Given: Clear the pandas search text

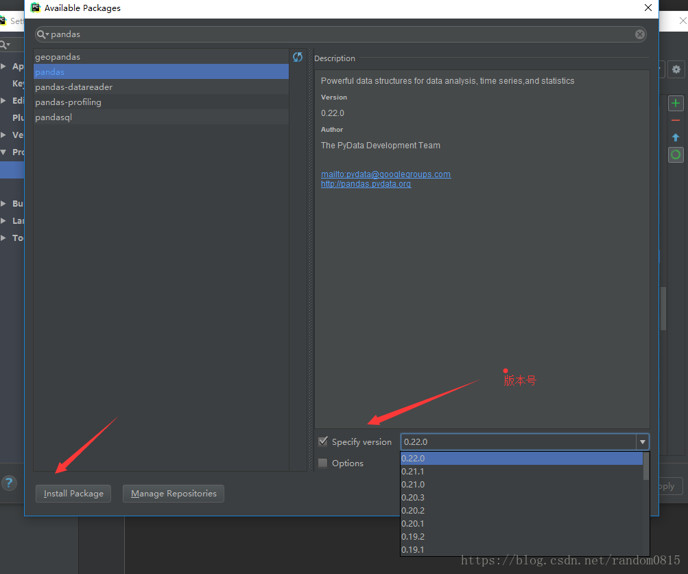Looking at the screenshot, I should click(639, 34).
